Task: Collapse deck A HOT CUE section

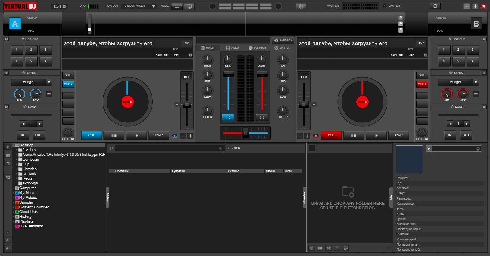Action: (6, 39)
